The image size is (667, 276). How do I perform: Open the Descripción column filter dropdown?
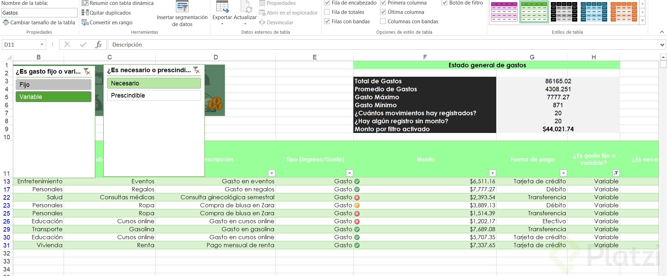click(272, 173)
